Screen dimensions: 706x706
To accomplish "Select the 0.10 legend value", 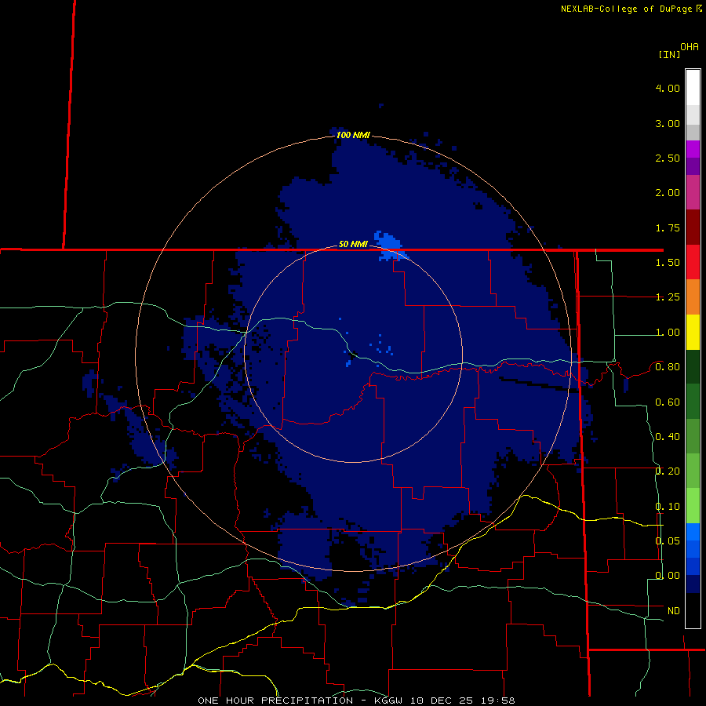I will coord(668,506).
